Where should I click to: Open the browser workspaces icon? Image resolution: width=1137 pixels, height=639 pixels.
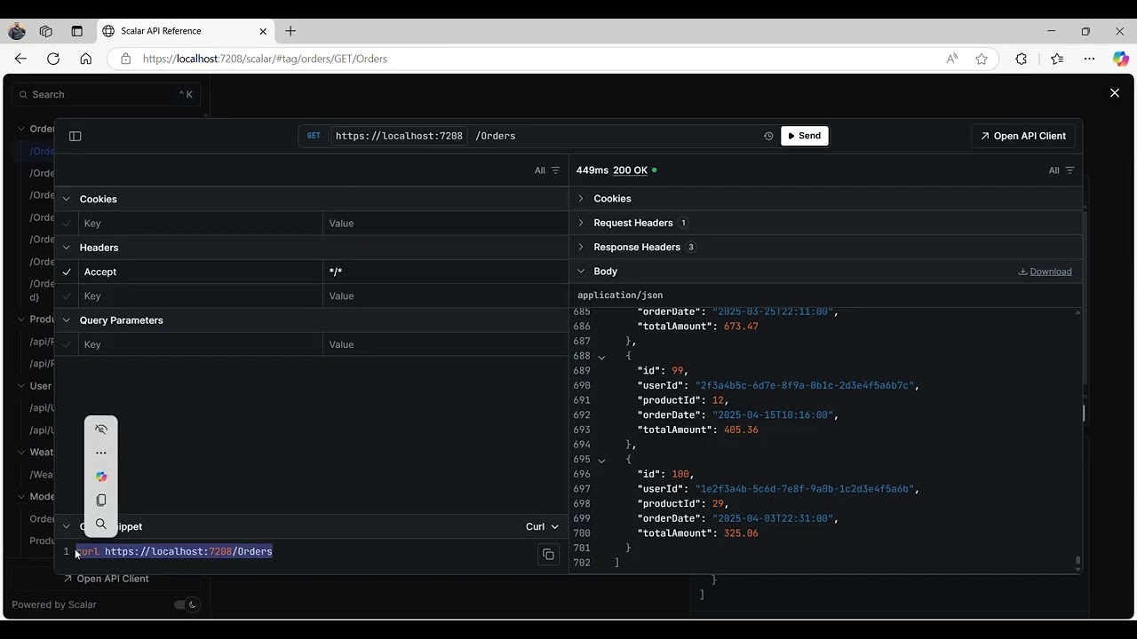pos(46,31)
